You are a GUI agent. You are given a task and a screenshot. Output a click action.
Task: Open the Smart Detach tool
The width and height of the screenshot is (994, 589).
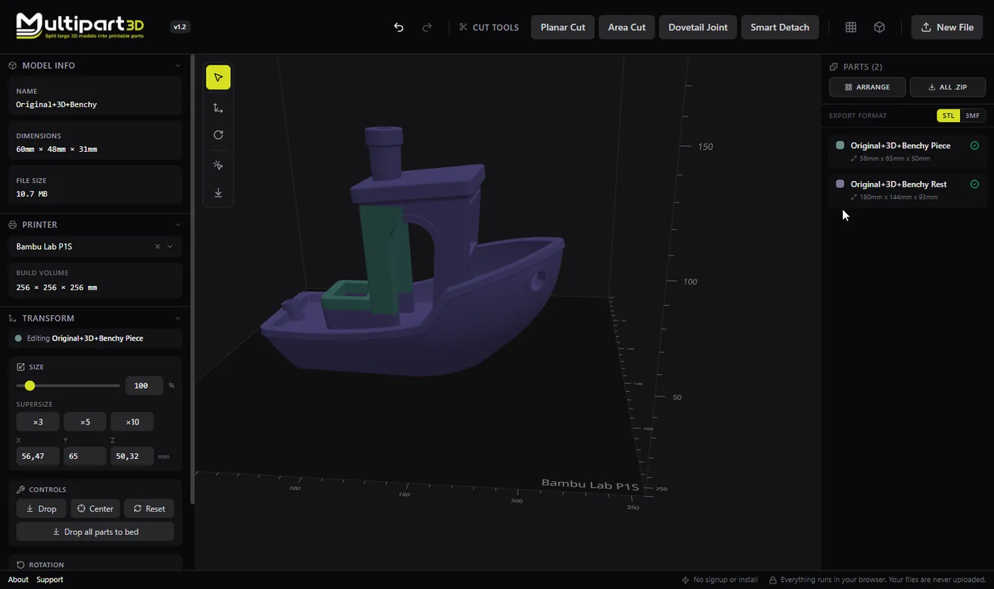(x=780, y=28)
